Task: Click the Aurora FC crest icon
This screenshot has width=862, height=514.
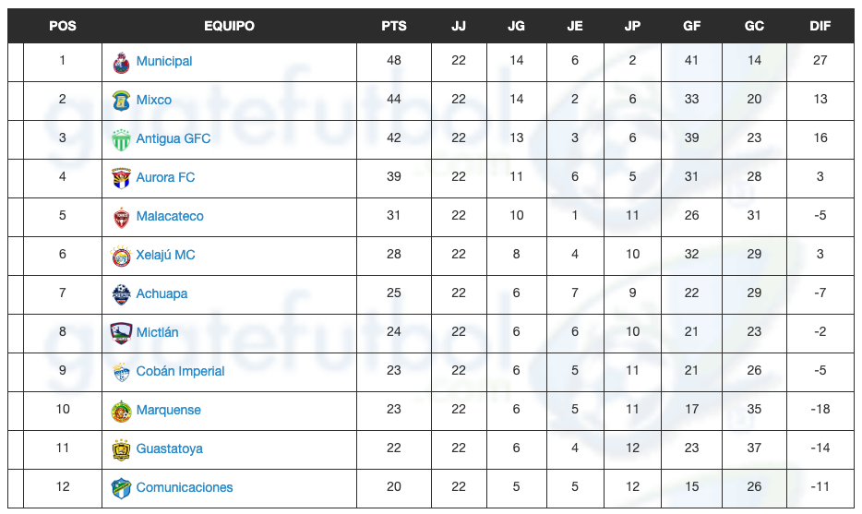Action: [x=121, y=178]
